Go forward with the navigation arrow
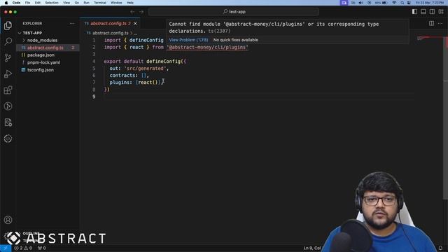Image resolution: width=448 pixels, height=252 pixels. [141, 12]
